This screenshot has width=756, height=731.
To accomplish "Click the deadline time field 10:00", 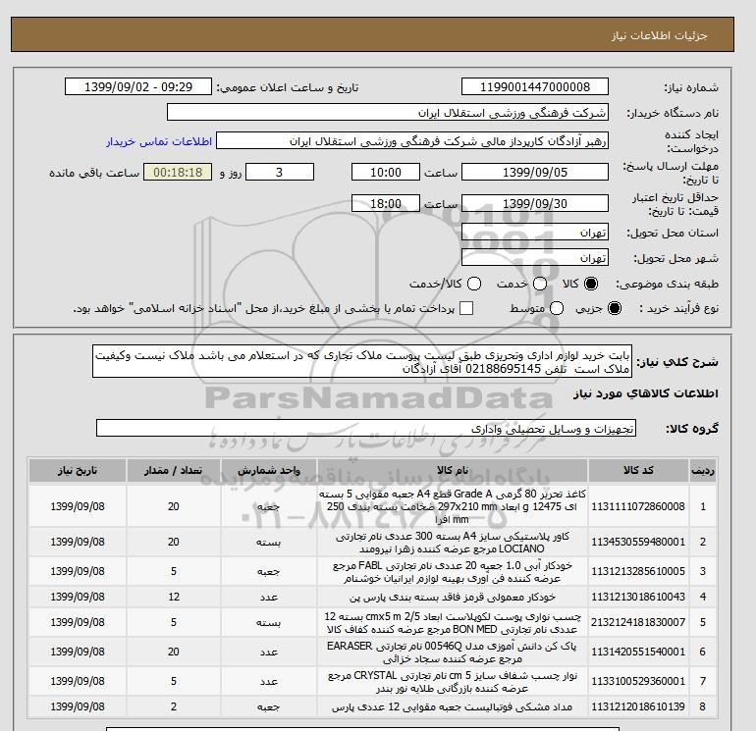I will click(386, 172).
